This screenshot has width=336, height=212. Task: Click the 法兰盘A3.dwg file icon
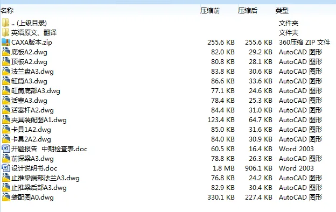point(6,71)
